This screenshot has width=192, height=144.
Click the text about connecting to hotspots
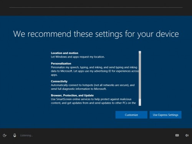coord(93,87)
